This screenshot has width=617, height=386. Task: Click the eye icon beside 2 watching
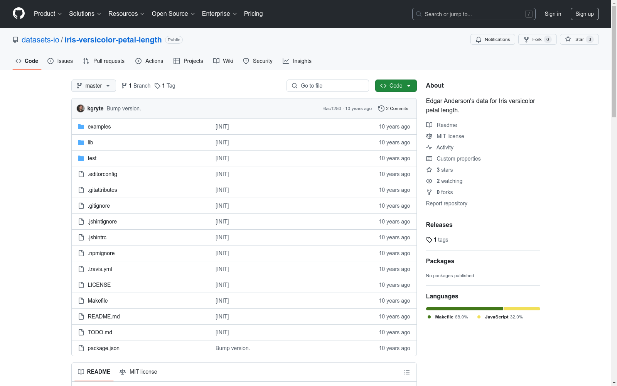coord(429,181)
